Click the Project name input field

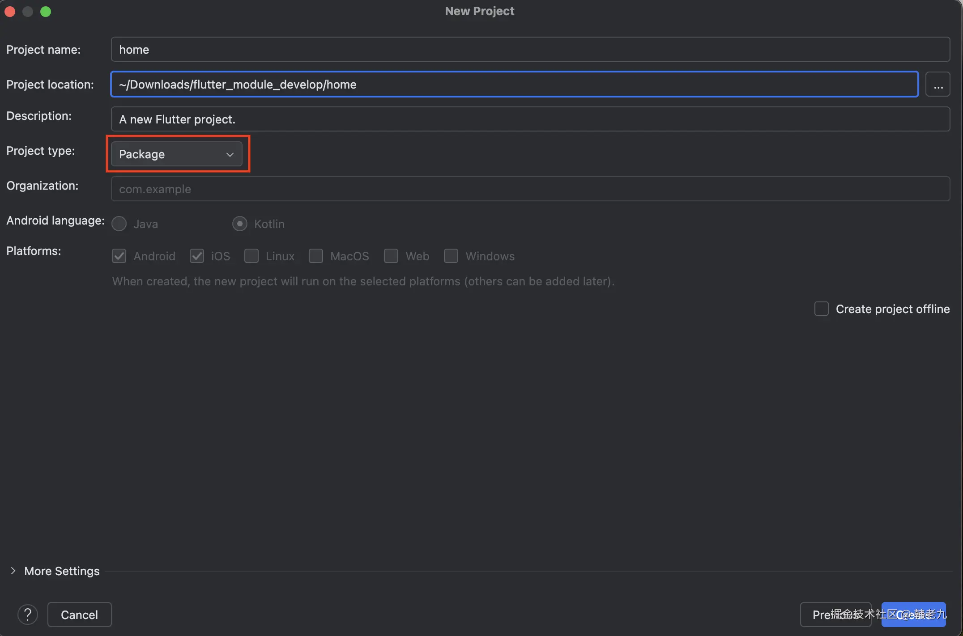530,50
